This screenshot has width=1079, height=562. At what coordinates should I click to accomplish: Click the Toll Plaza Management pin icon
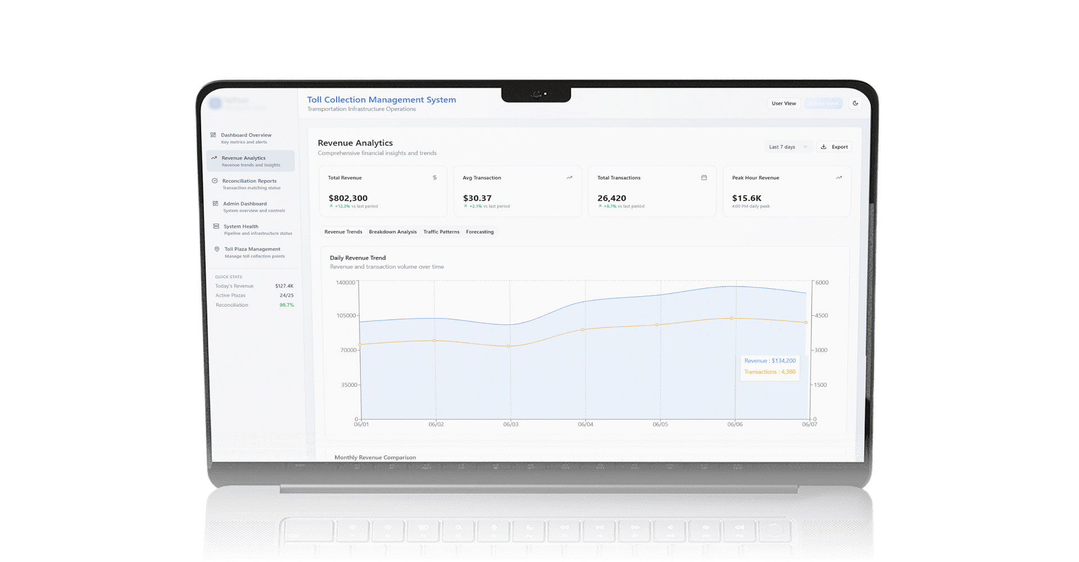point(217,249)
